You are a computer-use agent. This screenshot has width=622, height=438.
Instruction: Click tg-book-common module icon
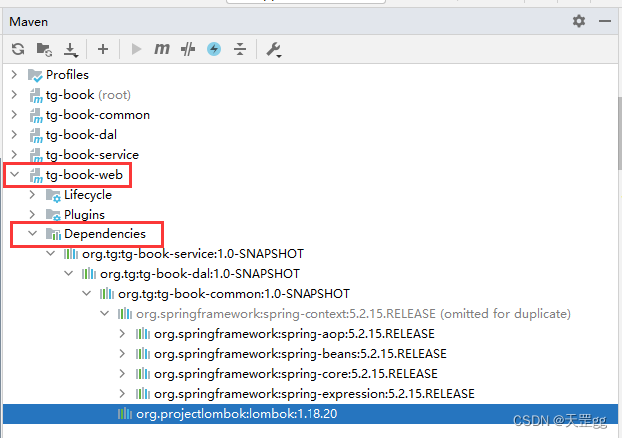(36, 115)
